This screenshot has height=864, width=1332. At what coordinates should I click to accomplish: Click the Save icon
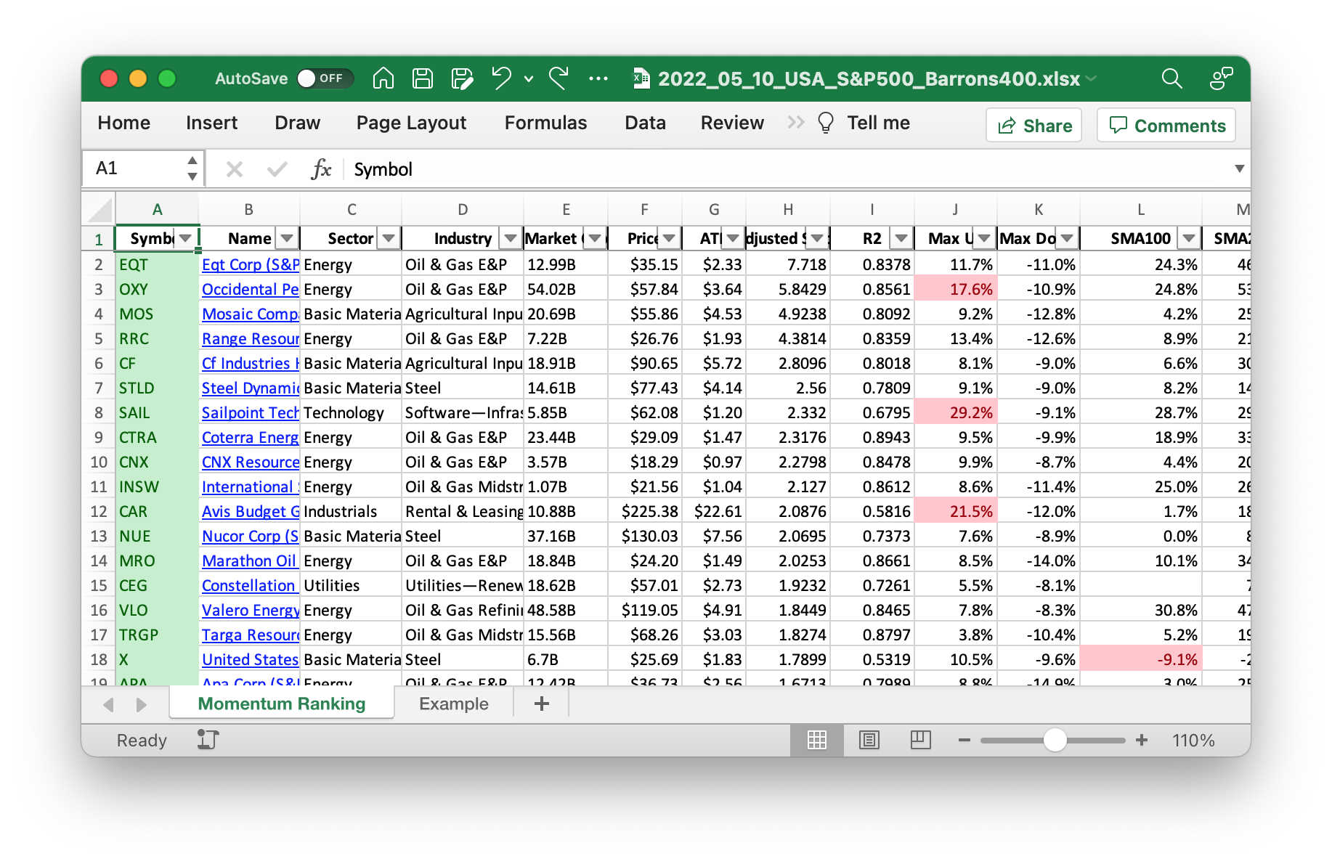click(422, 78)
